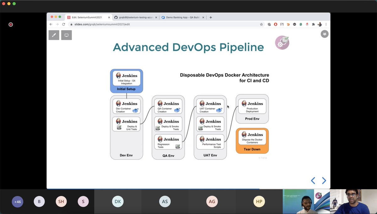Click the +46 more participants bubble
The height and width of the screenshot is (214, 377).
coord(17,202)
